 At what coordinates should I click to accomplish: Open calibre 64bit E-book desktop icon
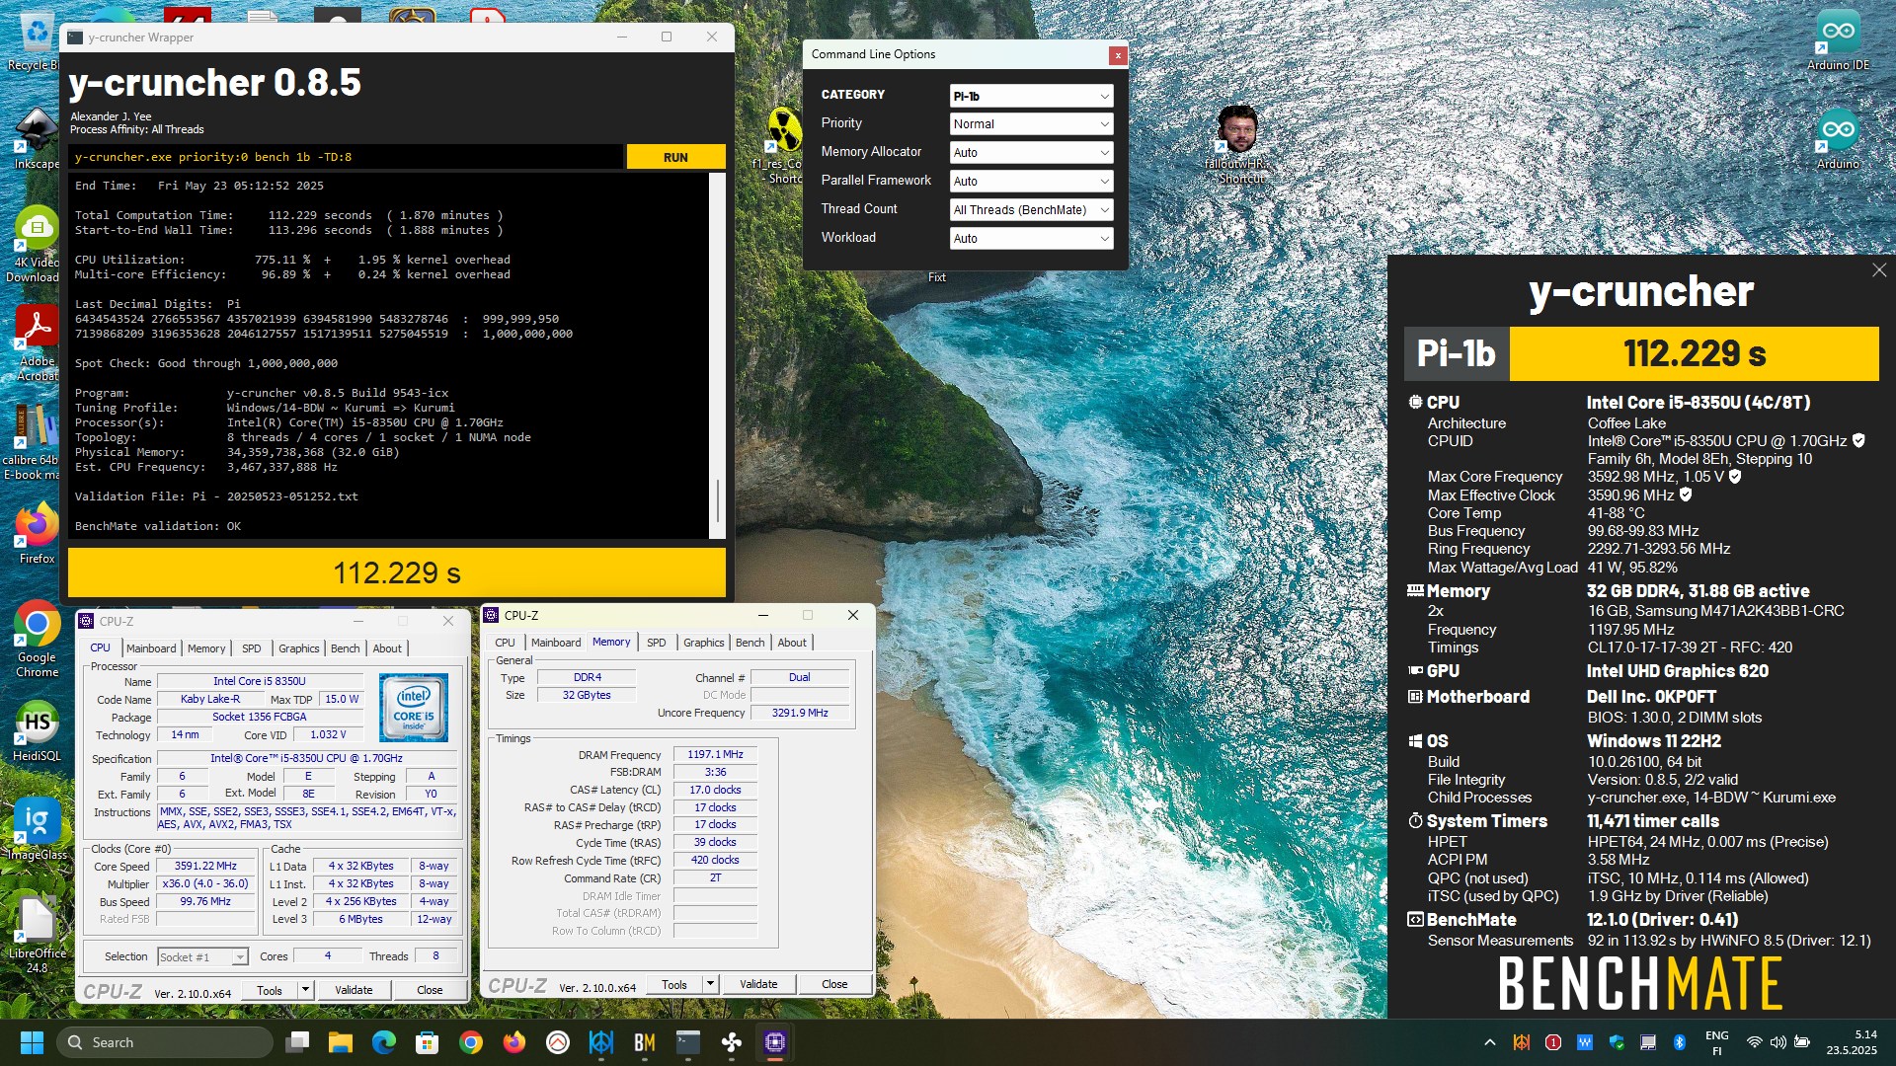(x=33, y=441)
